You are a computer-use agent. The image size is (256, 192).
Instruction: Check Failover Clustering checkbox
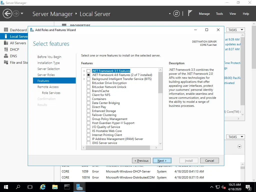[x=88, y=115]
